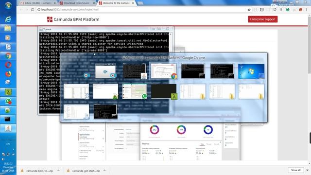Open the Java Tomcat taskbar icon
311x175 pixels.
click(8, 128)
